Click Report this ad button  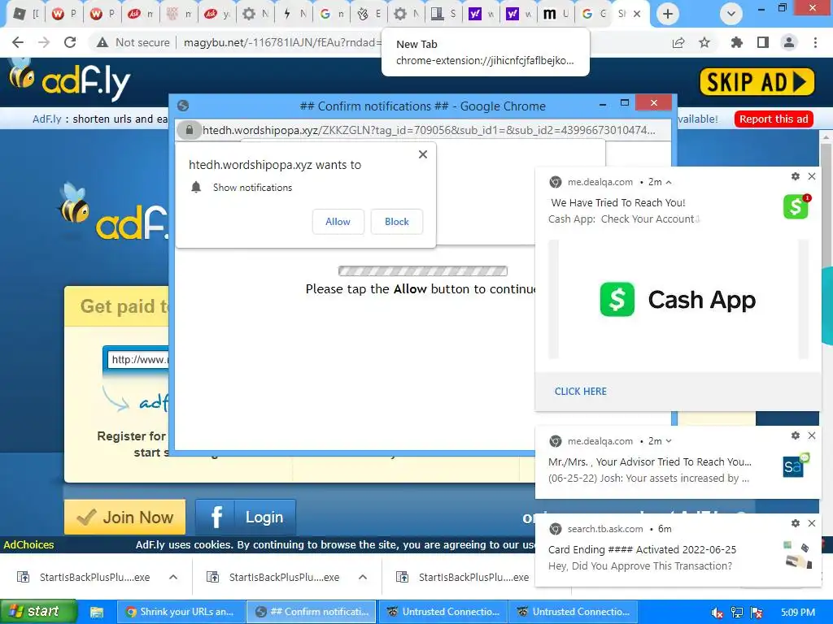pyautogui.click(x=774, y=119)
